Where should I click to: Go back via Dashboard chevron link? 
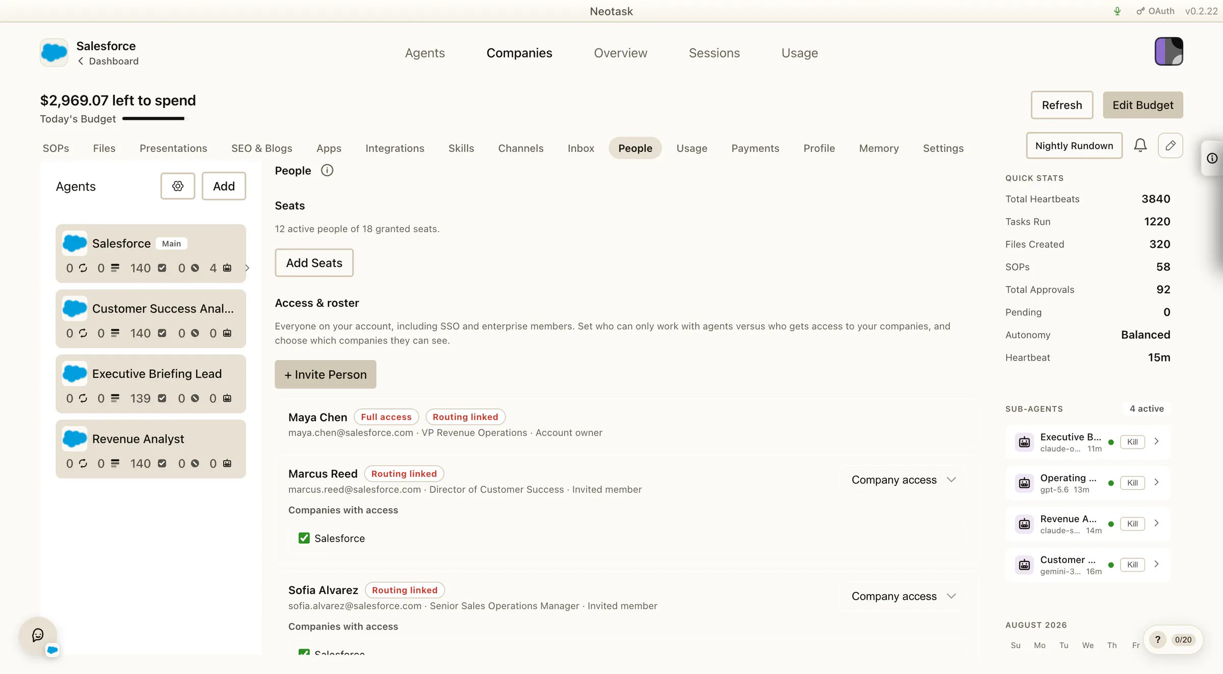click(x=108, y=61)
